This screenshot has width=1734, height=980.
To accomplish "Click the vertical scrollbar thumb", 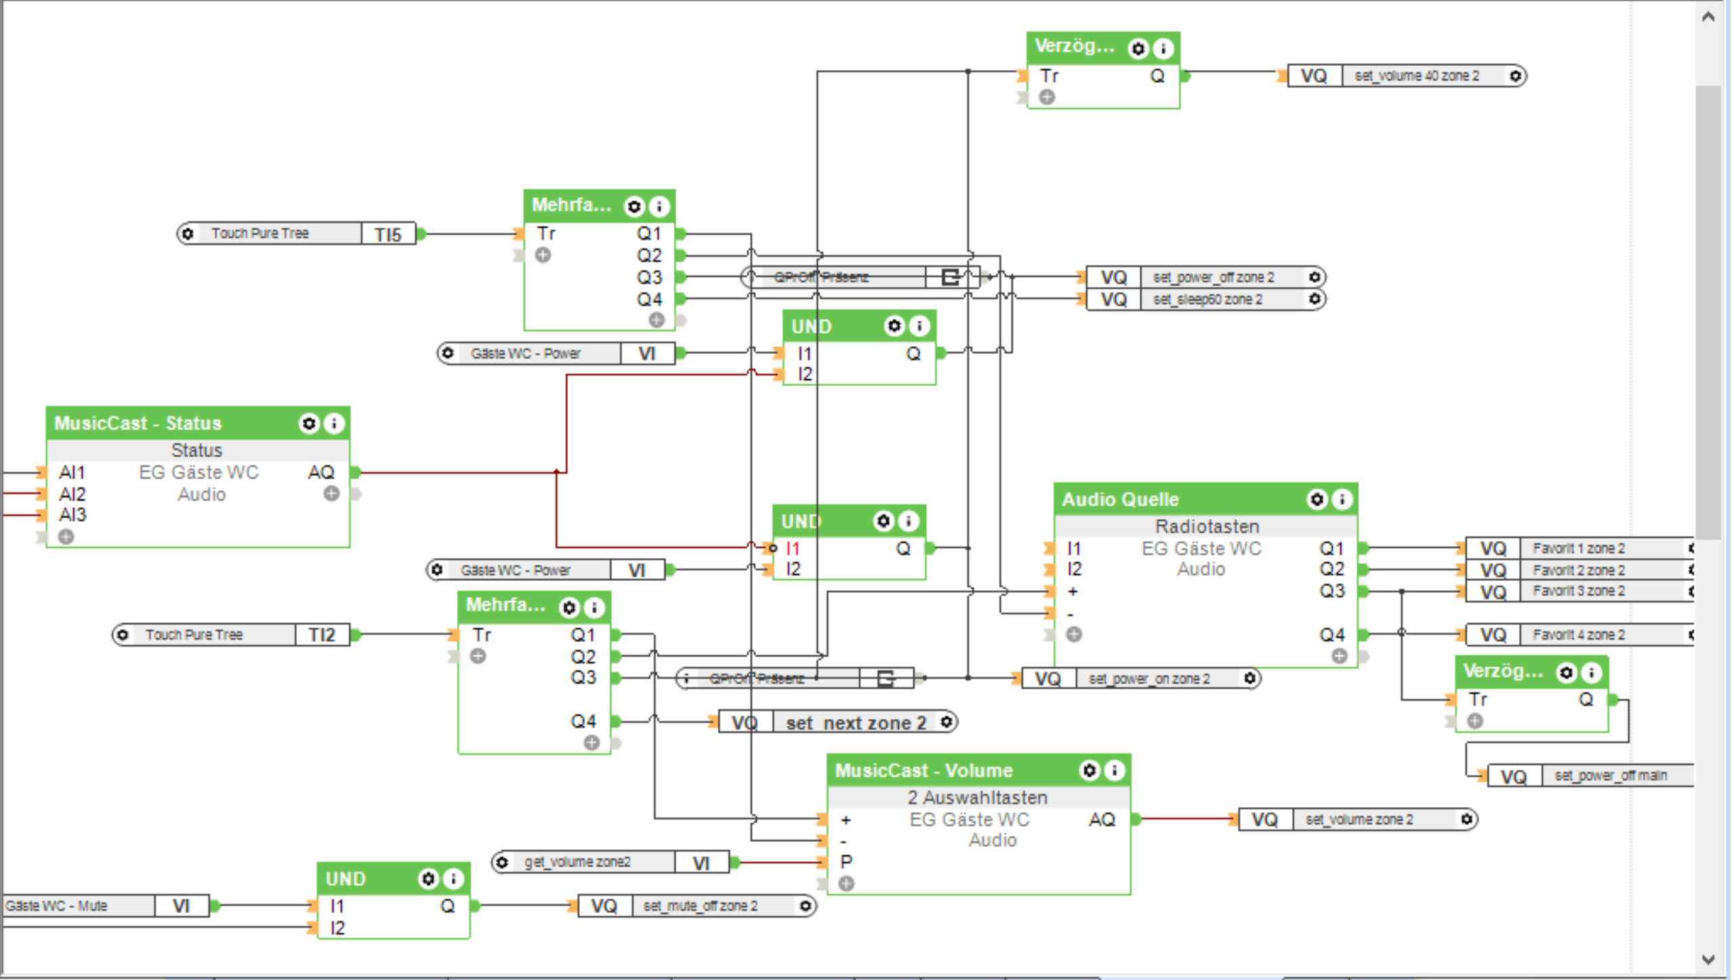I will [1708, 312].
